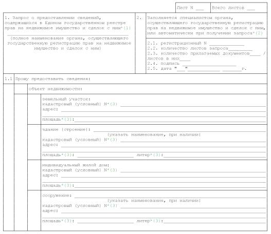Tick the empty box beside 'здание (строение)'

(34, 142)
